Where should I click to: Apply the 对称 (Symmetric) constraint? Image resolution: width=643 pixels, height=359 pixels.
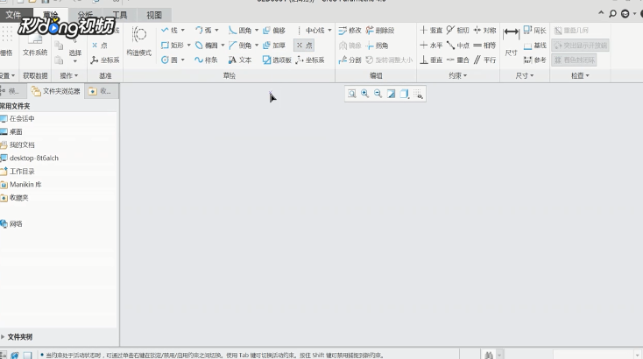pos(484,31)
